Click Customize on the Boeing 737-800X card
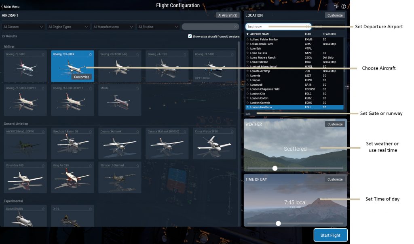 (82, 77)
